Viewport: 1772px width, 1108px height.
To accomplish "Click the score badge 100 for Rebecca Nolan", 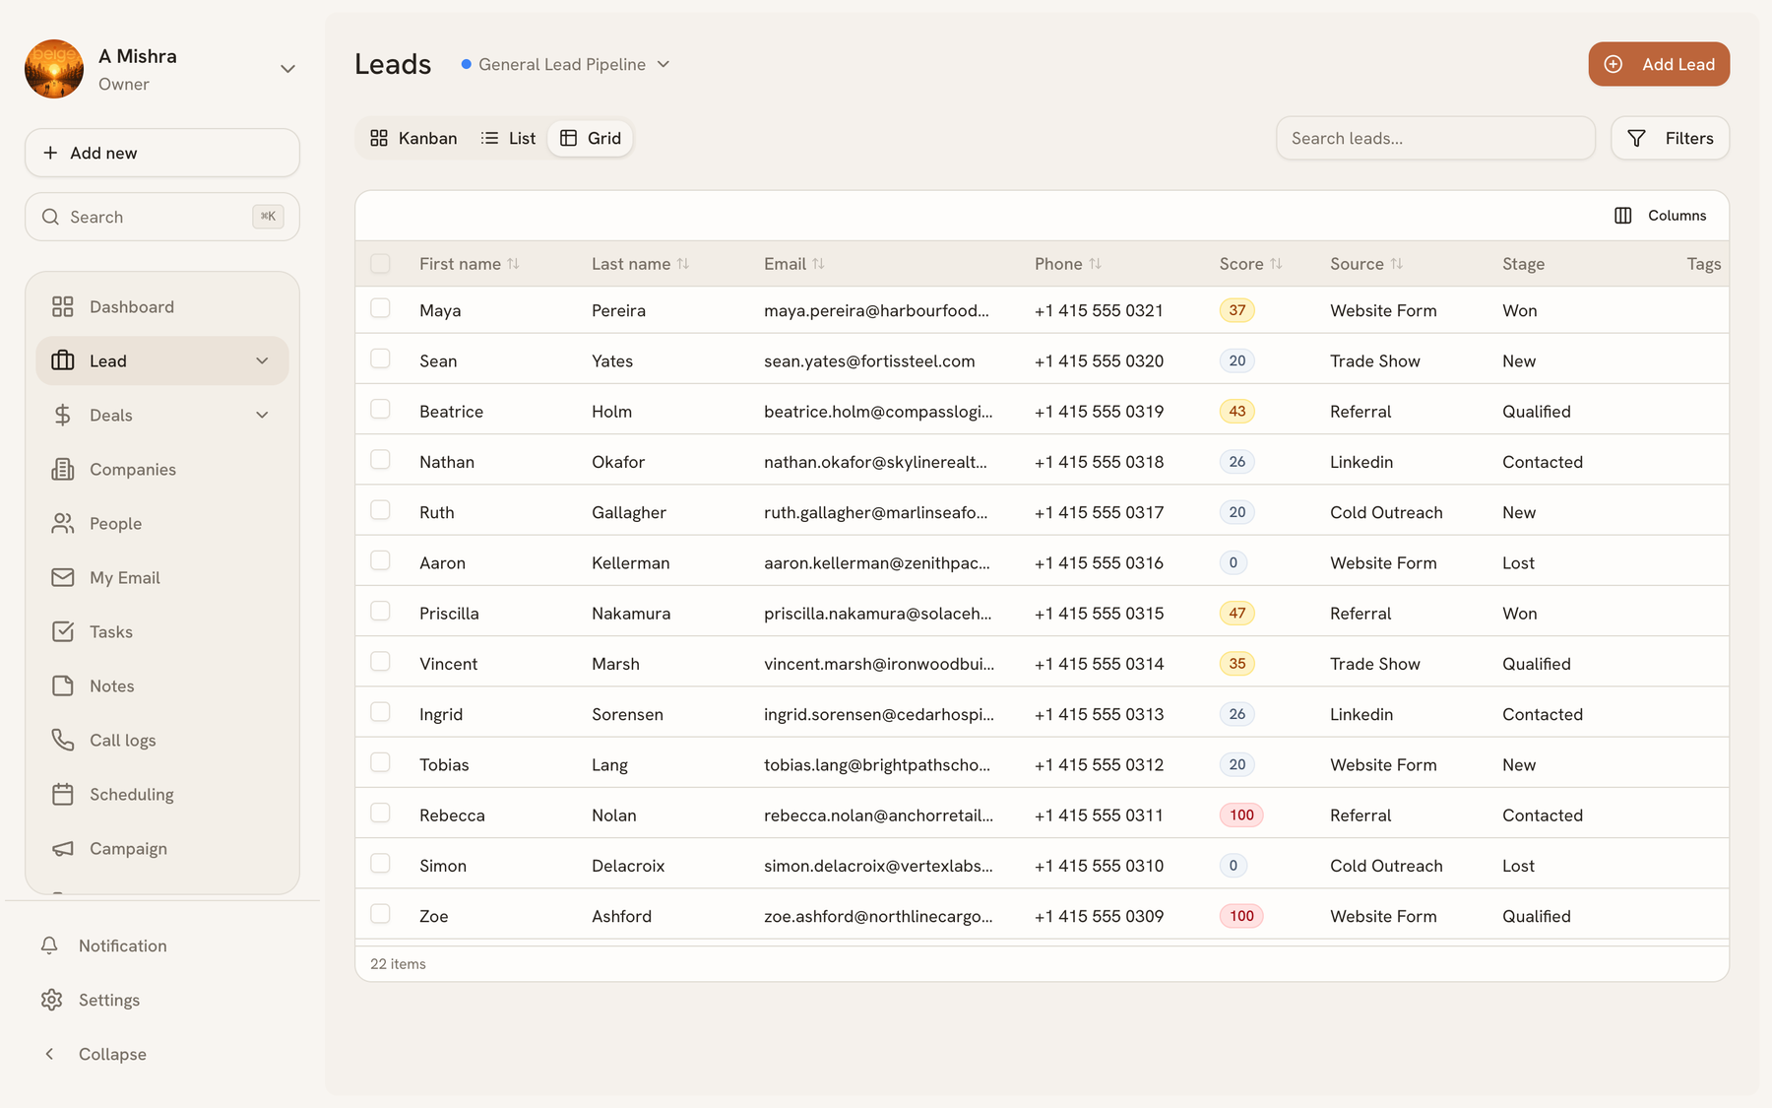I will point(1241,815).
